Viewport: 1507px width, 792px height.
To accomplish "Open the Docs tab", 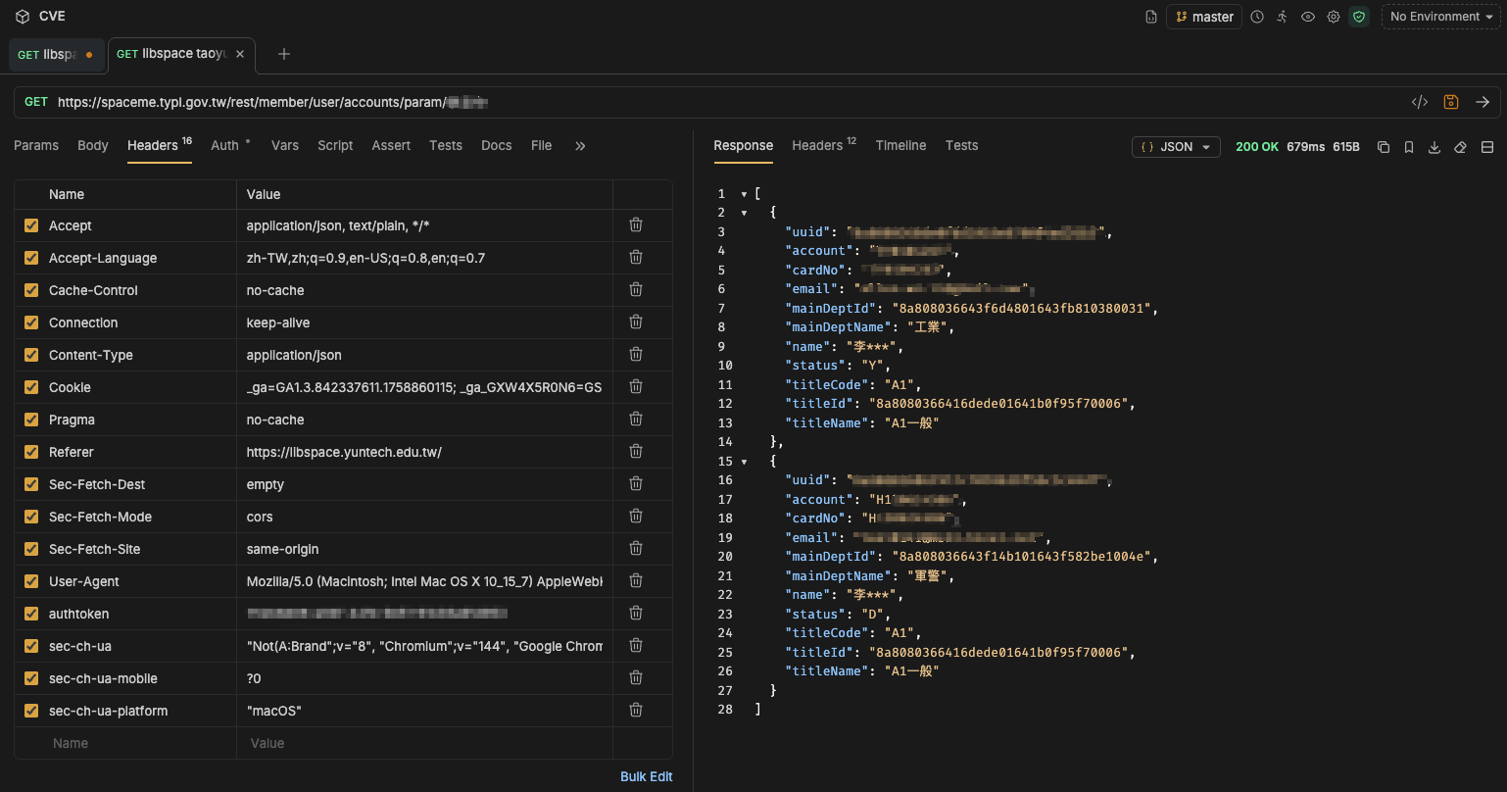I will click(x=497, y=145).
